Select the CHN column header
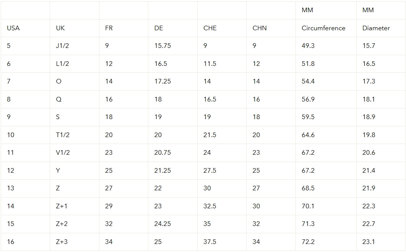406x252 pixels. 260,28
